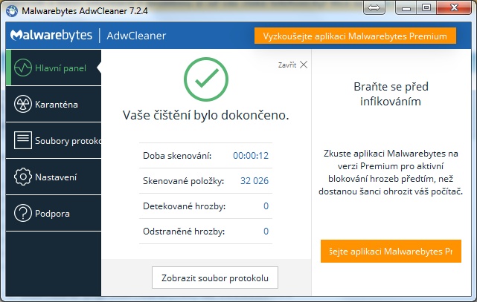Click the Vaše čištění bylo dokončeno heading
This screenshot has height=302, width=477.
point(205,115)
